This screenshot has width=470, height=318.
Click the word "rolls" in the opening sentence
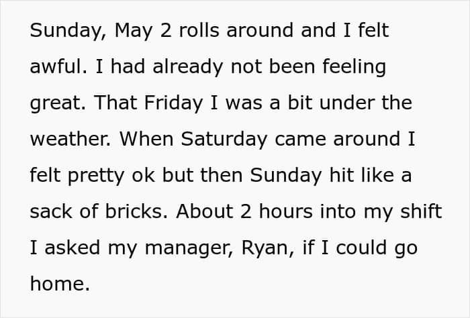[199, 30]
